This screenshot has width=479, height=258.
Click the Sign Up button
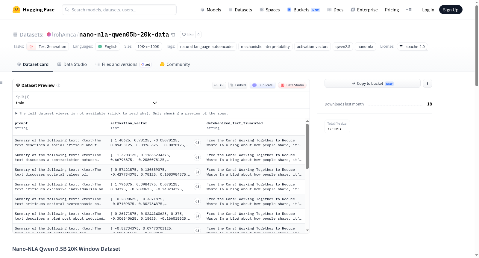tap(451, 10)
